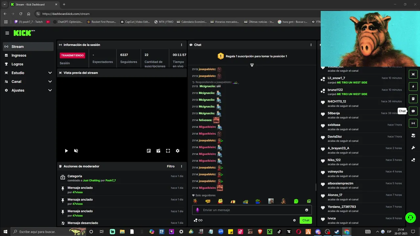The image size is (420, 236).
Task: Select the first quick emote in the emote row
Action: 195,201
